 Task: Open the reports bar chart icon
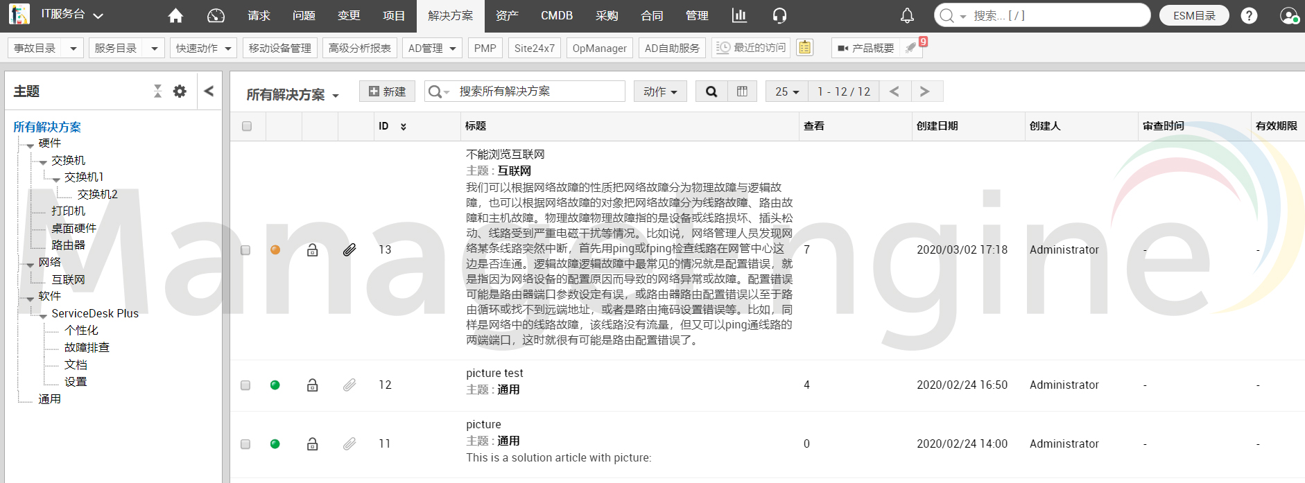tap(739, 15)
